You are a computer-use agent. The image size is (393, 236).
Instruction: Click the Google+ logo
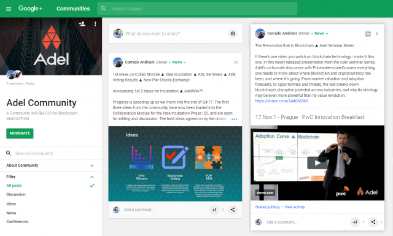30,9
